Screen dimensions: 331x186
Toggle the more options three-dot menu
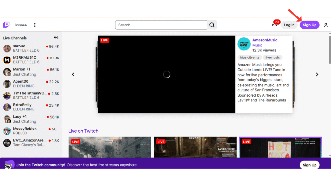tap(35, 25)
